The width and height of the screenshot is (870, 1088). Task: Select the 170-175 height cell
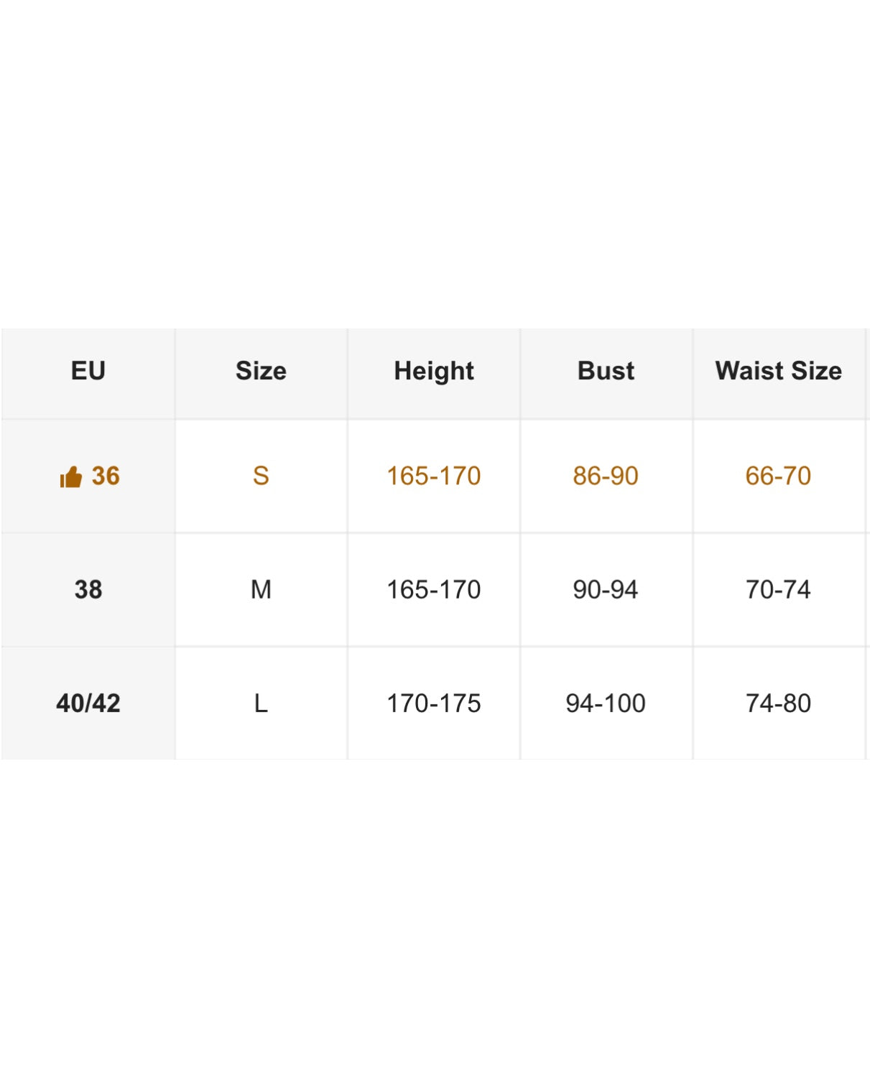[x=434, y=703]
